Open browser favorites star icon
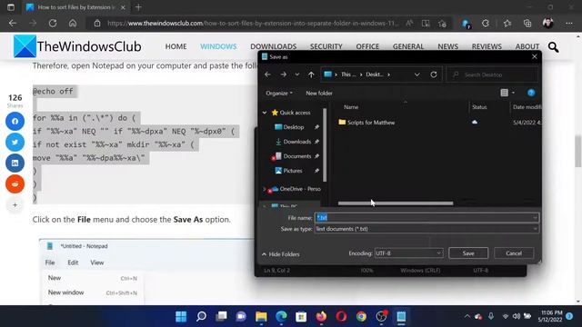 [507, 24]
